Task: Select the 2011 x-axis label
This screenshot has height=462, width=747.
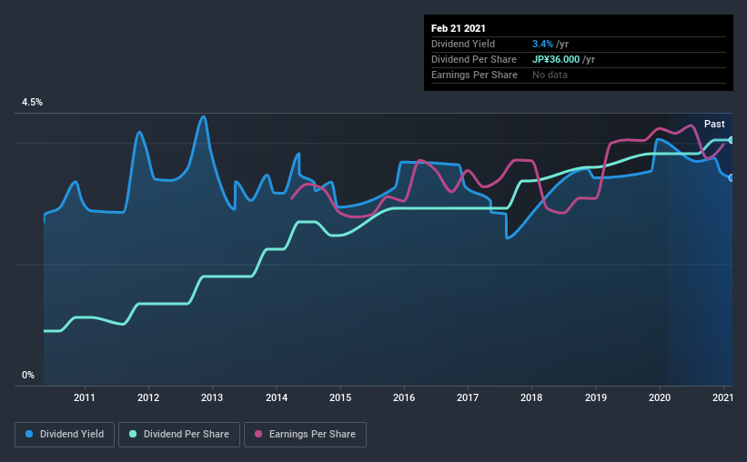Action: pos(85,397)
